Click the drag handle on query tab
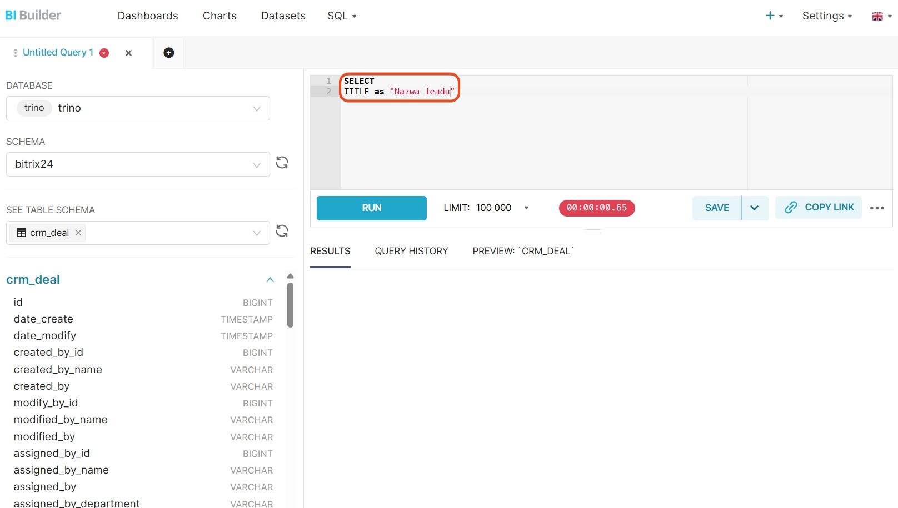This screenshot has width=898, height=508. 15,53
